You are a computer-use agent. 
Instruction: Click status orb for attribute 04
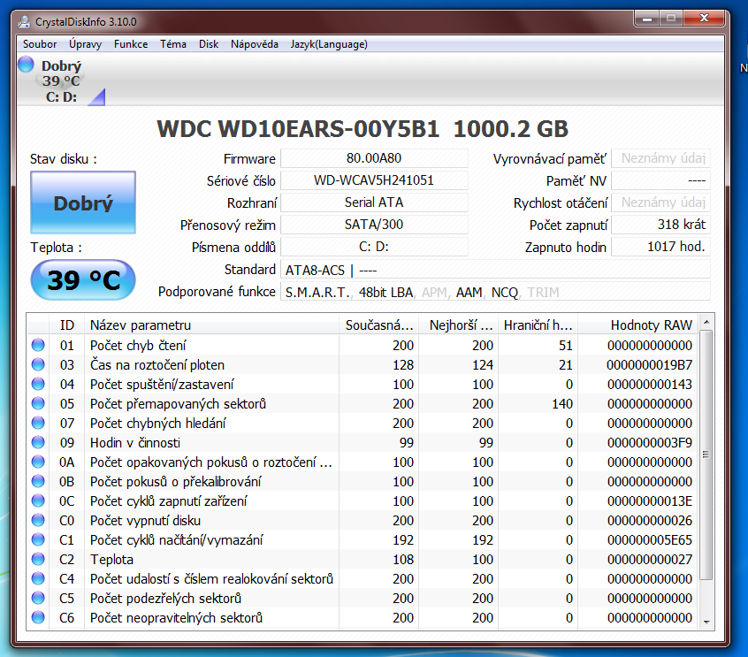[x=38, y=384]
